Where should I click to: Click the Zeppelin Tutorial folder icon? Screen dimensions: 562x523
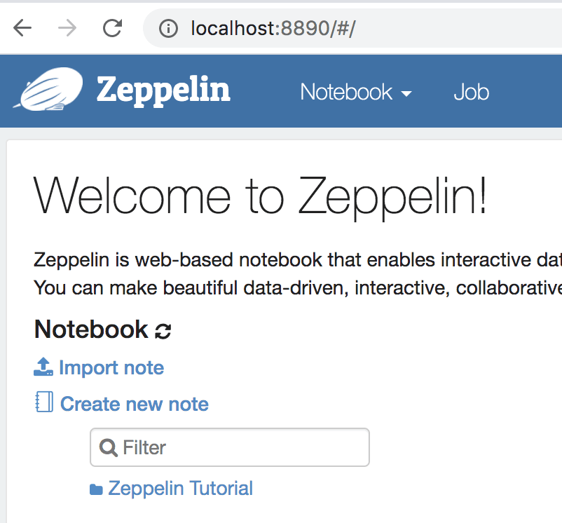point(96,489)
